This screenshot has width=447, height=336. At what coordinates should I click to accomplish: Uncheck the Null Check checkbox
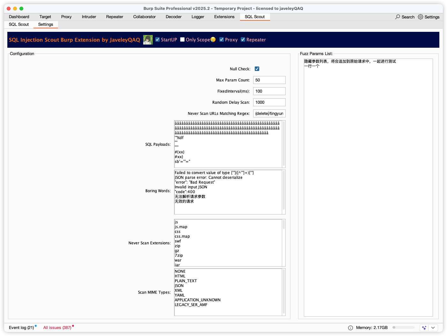[x=257, y=69]
